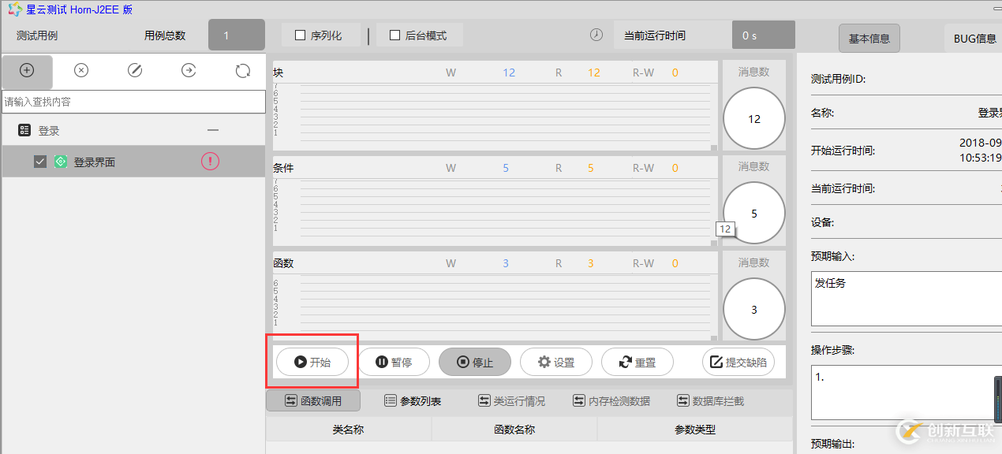Click the 消息数 circle showing 12
This screenshot has width=1002, height=454.
pyautogui.click(x=753, y=118)
